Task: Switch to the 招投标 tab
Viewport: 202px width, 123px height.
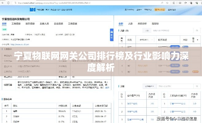Action: [x=155, y=24]
